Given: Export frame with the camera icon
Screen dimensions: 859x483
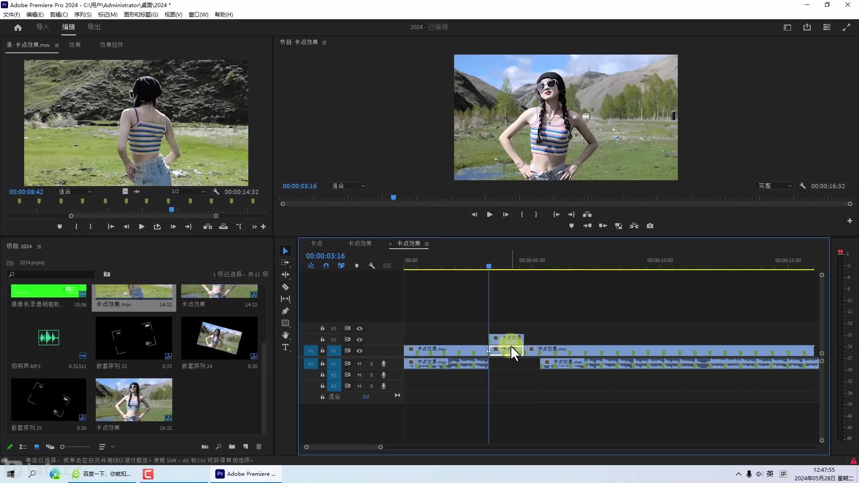Looking at the screenshot, I should coord(650,226).
